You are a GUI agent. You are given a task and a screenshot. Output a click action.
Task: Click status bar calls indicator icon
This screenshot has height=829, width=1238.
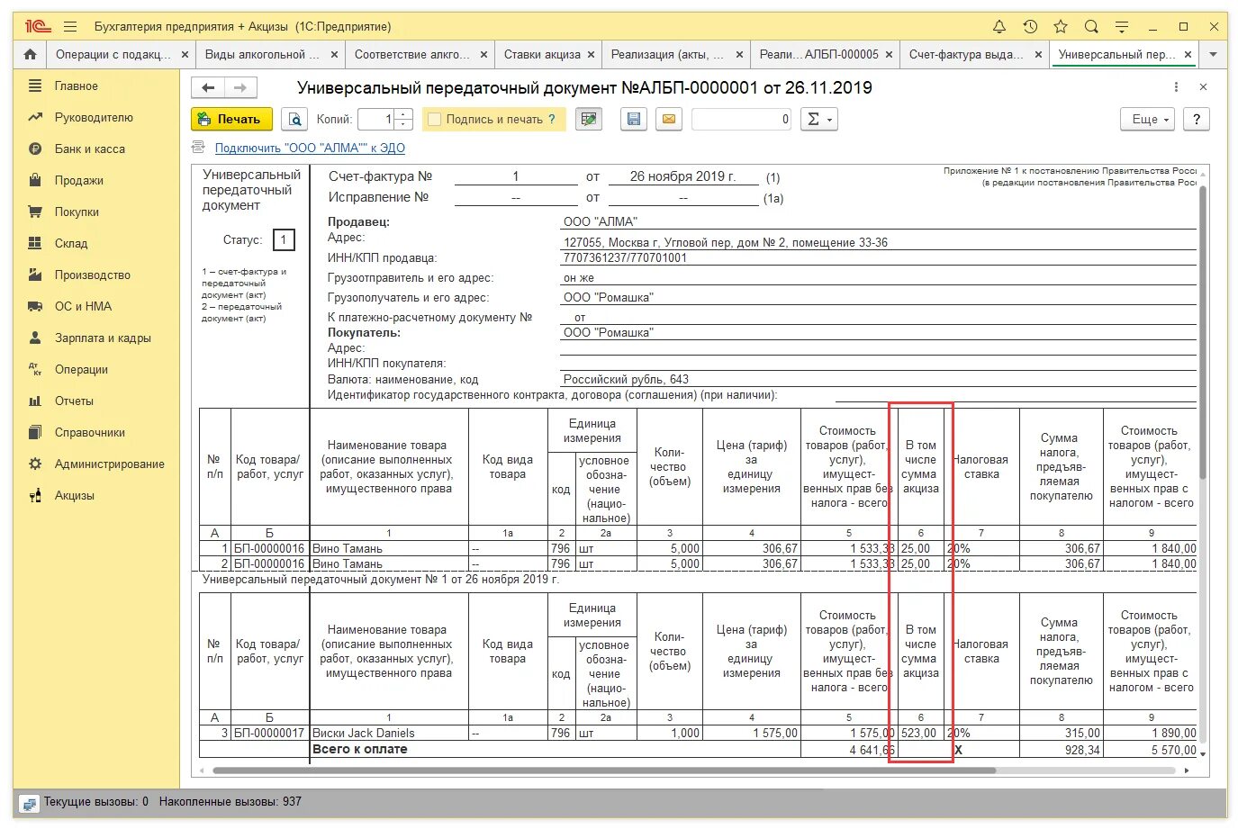coord(28,802)
